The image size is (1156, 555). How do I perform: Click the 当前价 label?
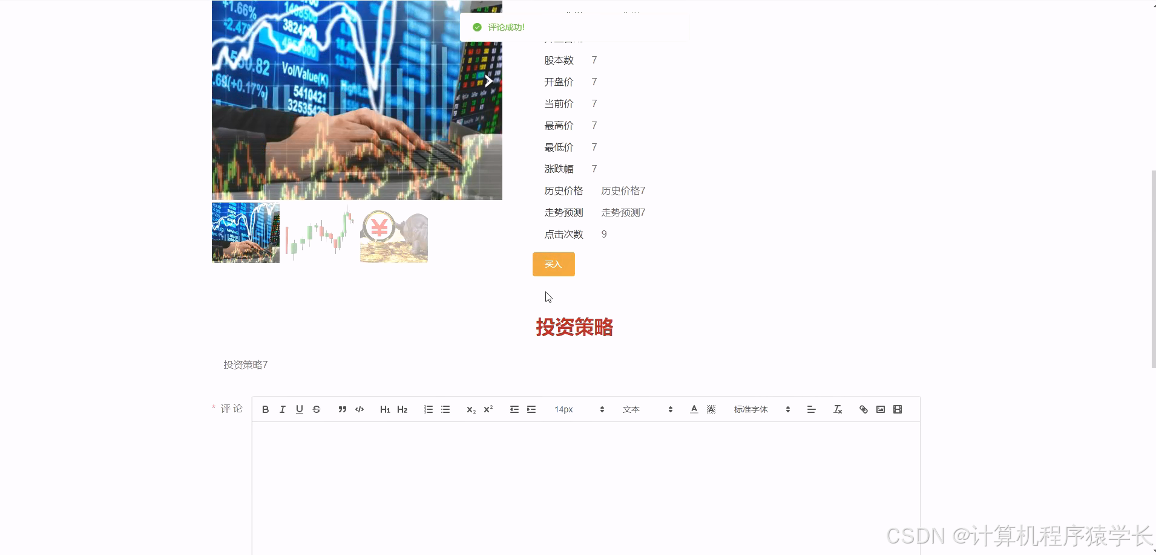(x=559, y=103)
